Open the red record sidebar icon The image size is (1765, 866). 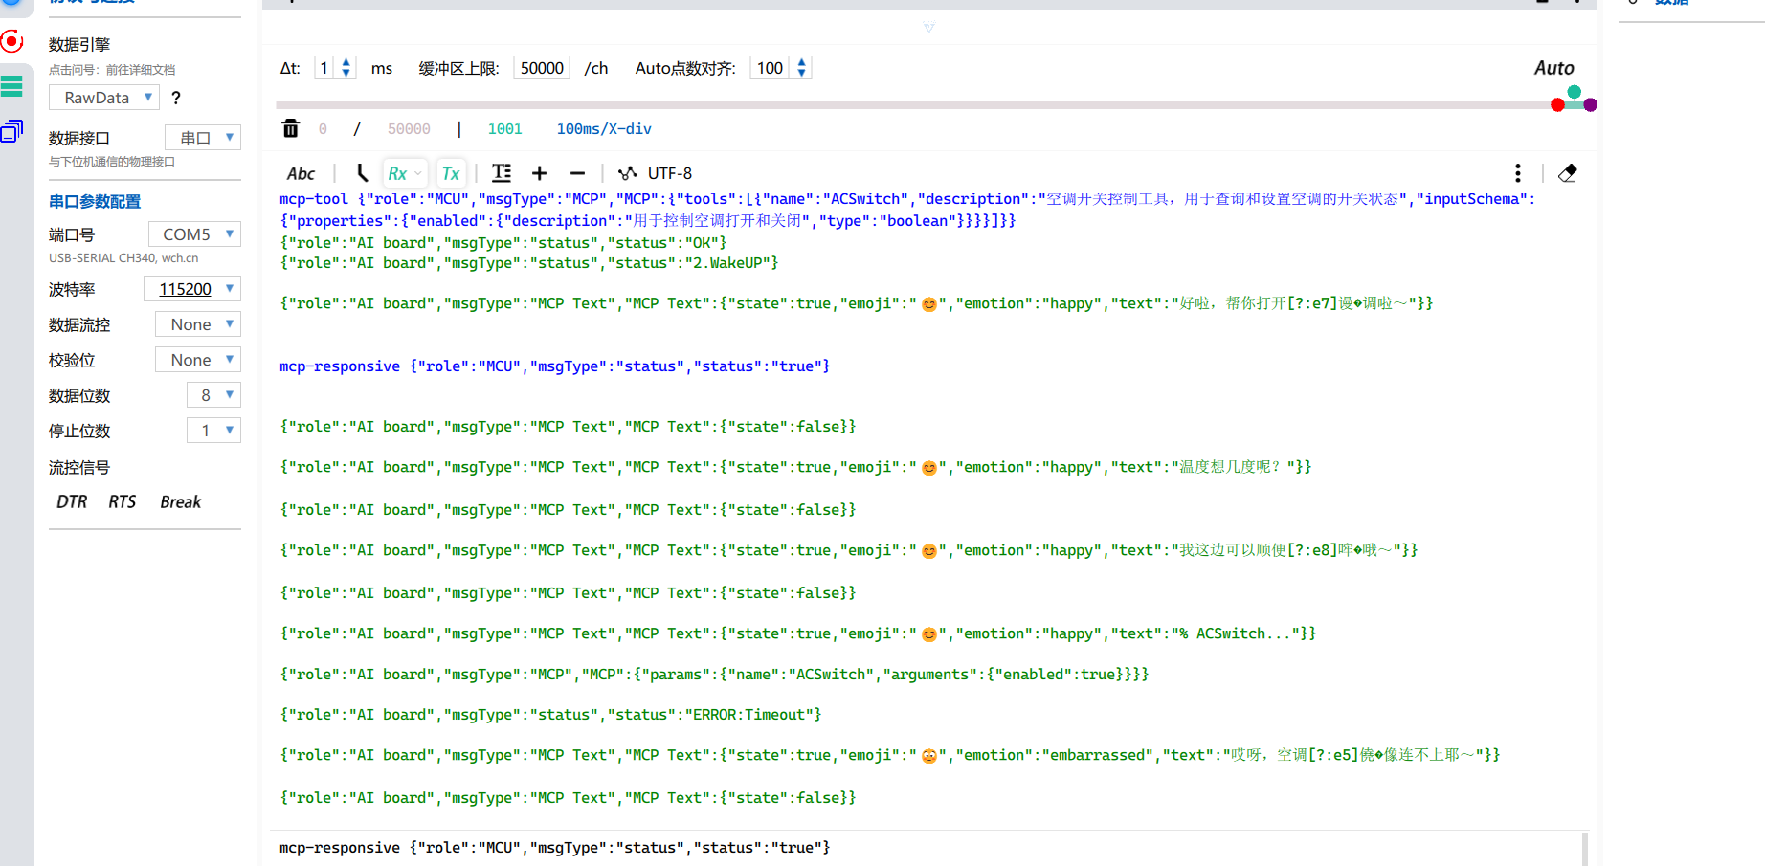[x=12, y=41]
